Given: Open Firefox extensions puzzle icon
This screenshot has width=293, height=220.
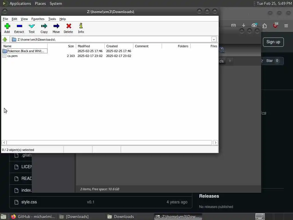Looking at the screenshot, I should tap(264, 25).
